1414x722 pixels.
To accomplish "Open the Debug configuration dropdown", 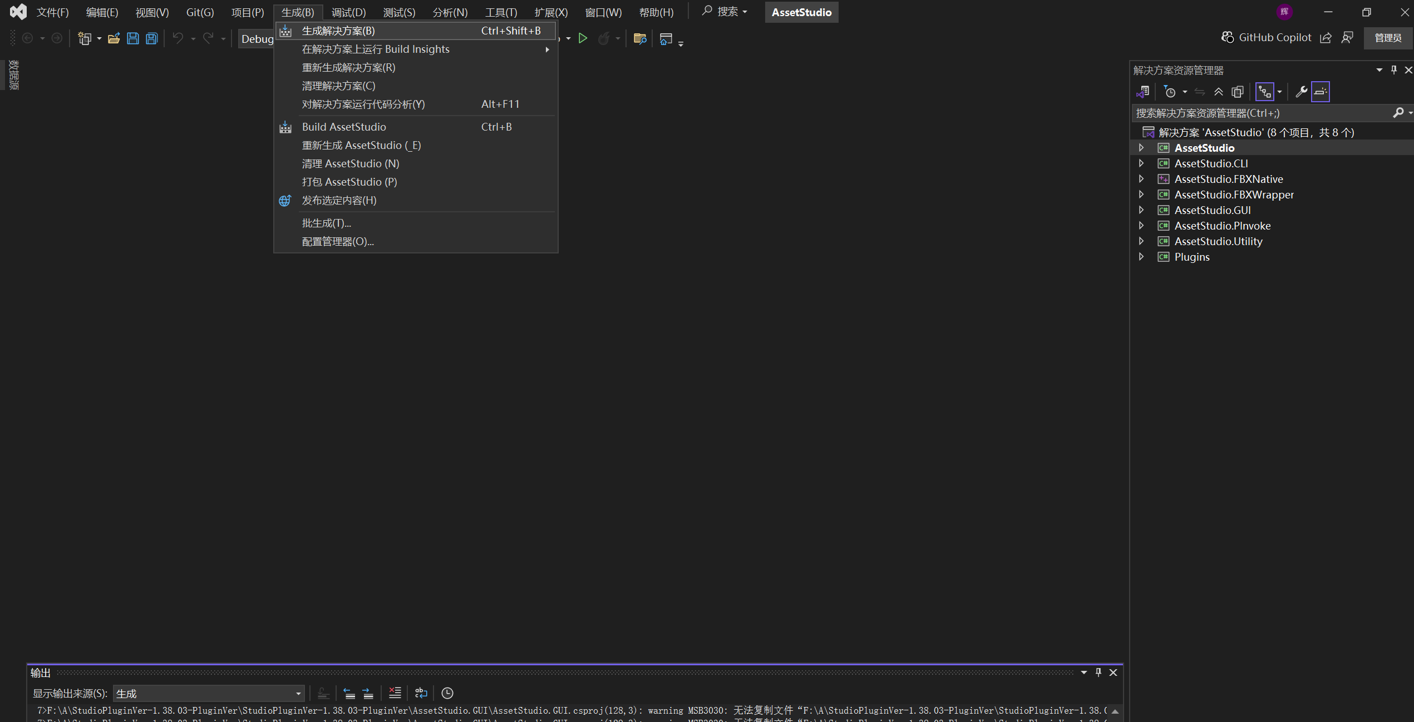I will coord(257,38).
